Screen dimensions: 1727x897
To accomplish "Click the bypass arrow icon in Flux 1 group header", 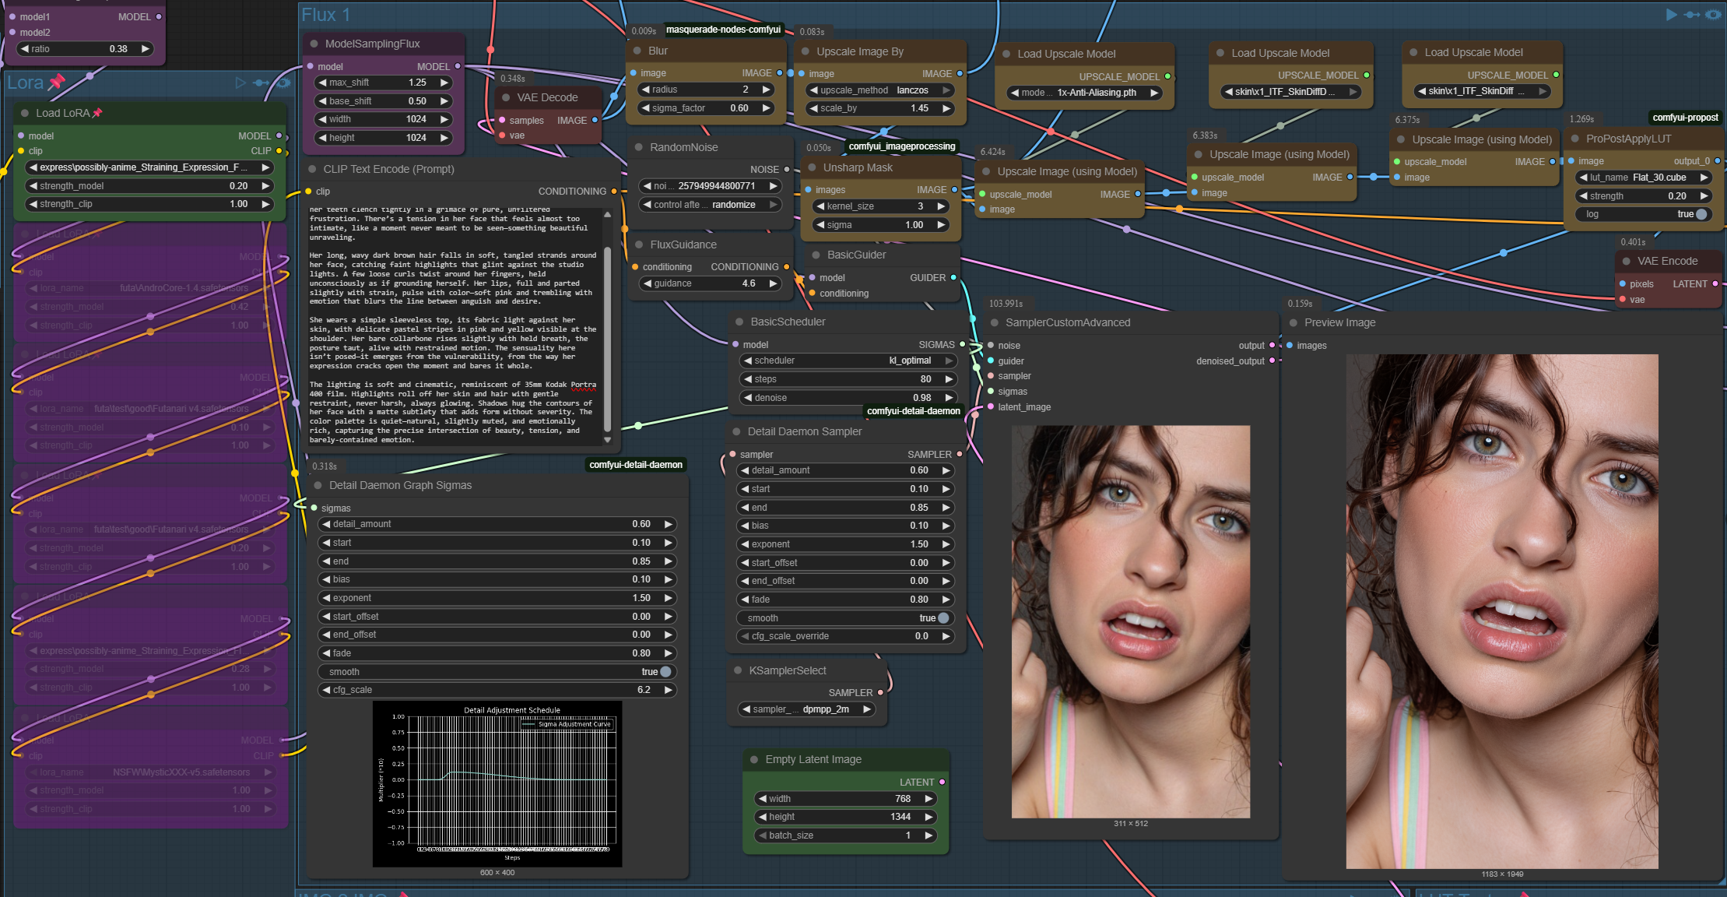I will pos(1692,15).
